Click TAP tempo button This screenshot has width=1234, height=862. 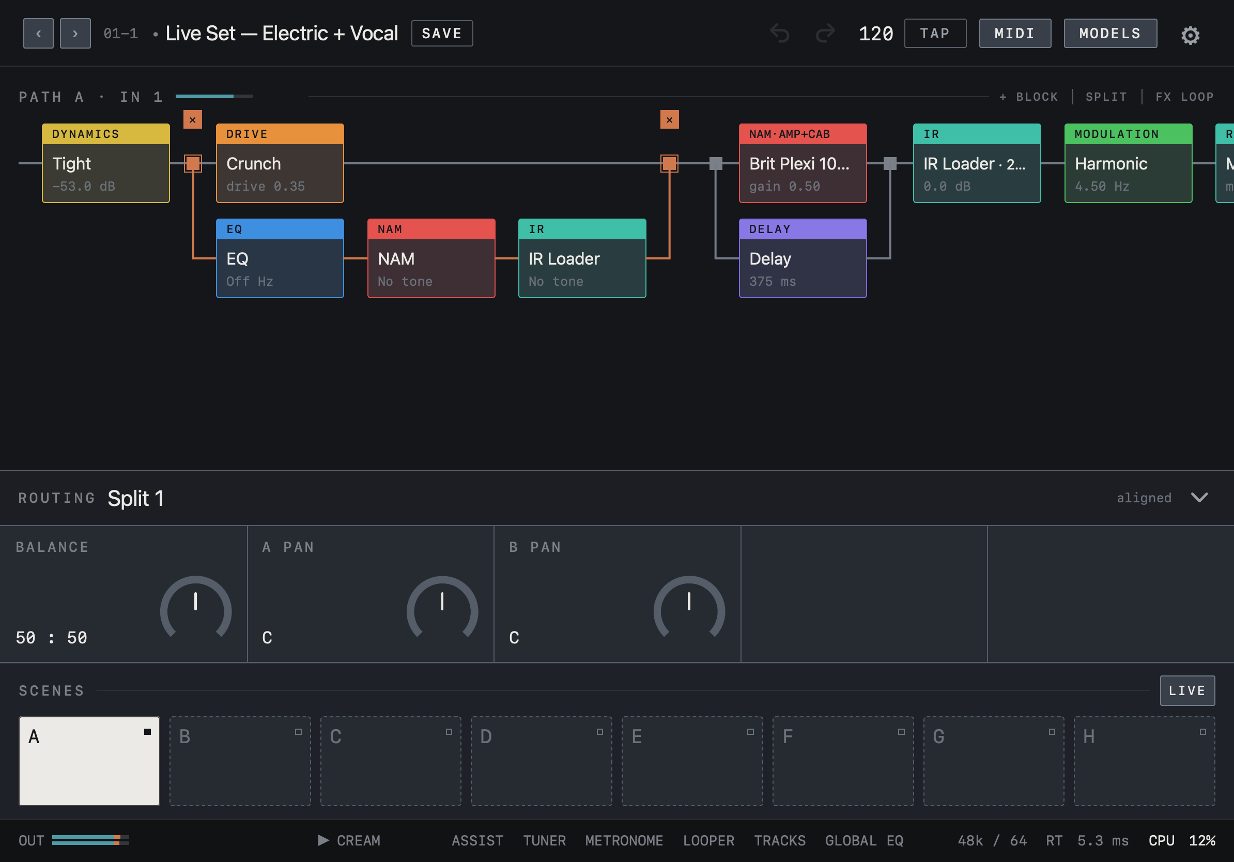point(935,33)
